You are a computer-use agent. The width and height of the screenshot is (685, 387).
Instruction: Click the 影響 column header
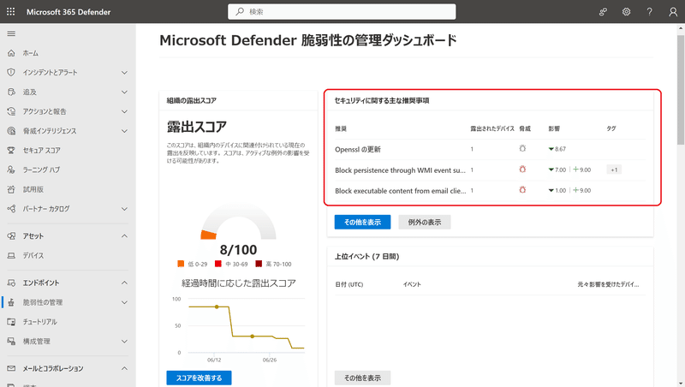coord(554,128)
